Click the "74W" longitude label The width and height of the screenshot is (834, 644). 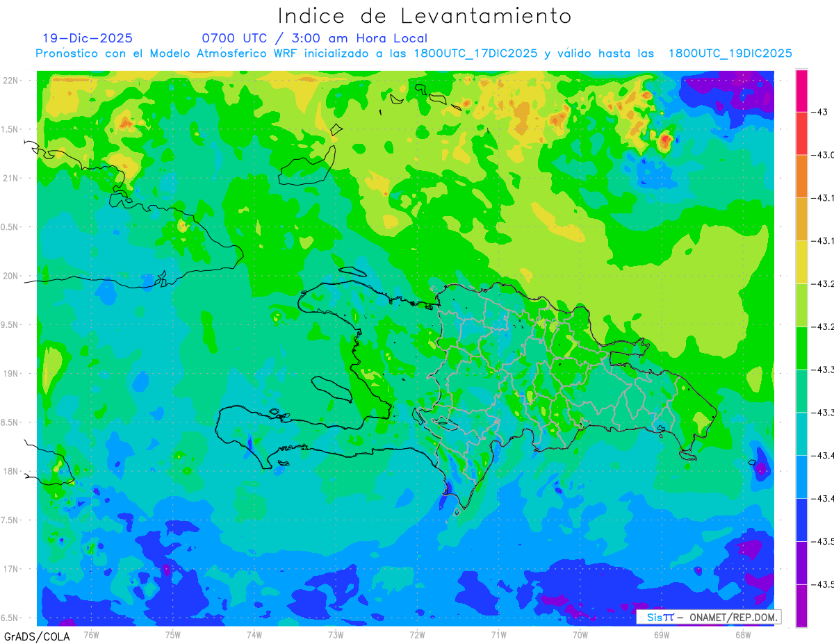coord(254,634)
